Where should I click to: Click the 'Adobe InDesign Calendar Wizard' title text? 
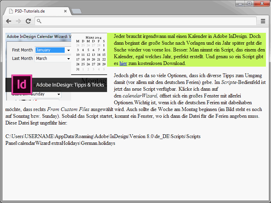tap(39, 37)
